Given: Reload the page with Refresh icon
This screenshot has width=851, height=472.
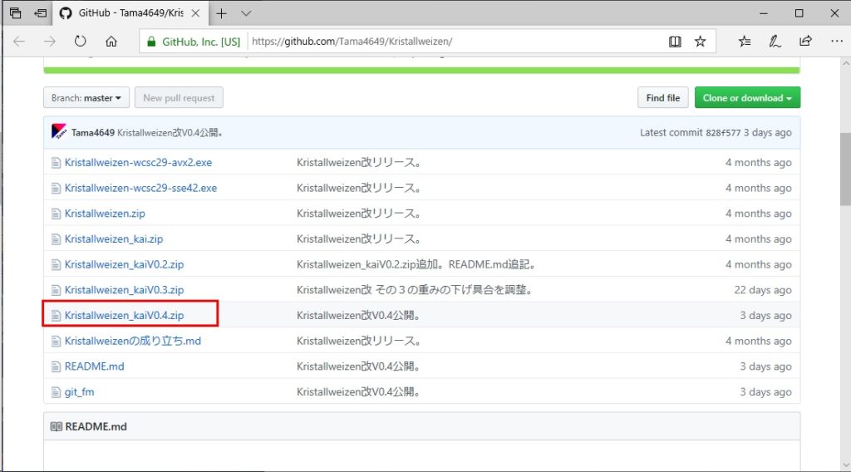Looking at the screenshot, I should pyautogui.click(x=81, y=42).
